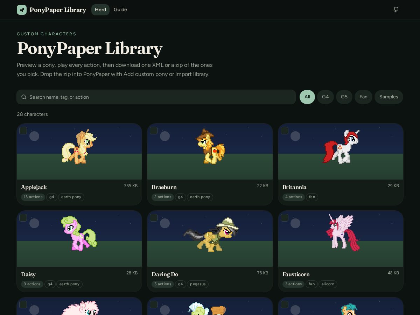
Task: Tick checkbox on the pink fluffy pony card
Action: pos(23,304)
